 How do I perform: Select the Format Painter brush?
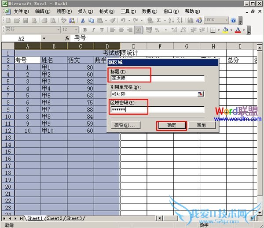coord(113,20)
